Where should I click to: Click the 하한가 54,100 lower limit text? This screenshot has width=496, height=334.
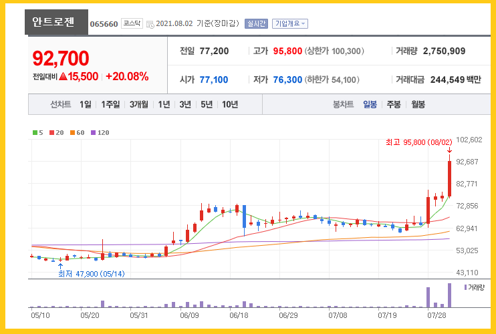pyautogui.click(x=332, y=79)
